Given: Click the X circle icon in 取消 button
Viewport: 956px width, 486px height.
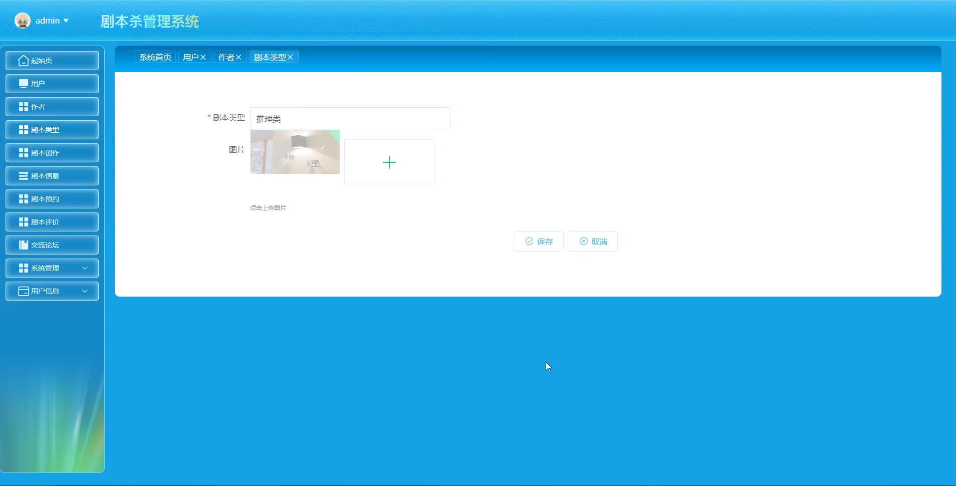Looking at the screenshot, I should pyautogui.click(x=584, y=241).
